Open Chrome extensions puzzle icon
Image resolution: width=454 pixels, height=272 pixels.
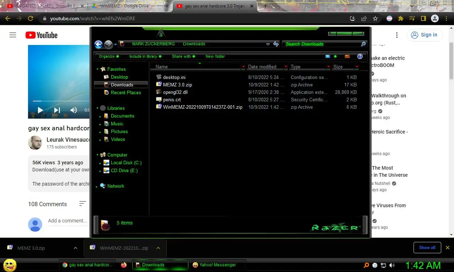coord(401,18)
